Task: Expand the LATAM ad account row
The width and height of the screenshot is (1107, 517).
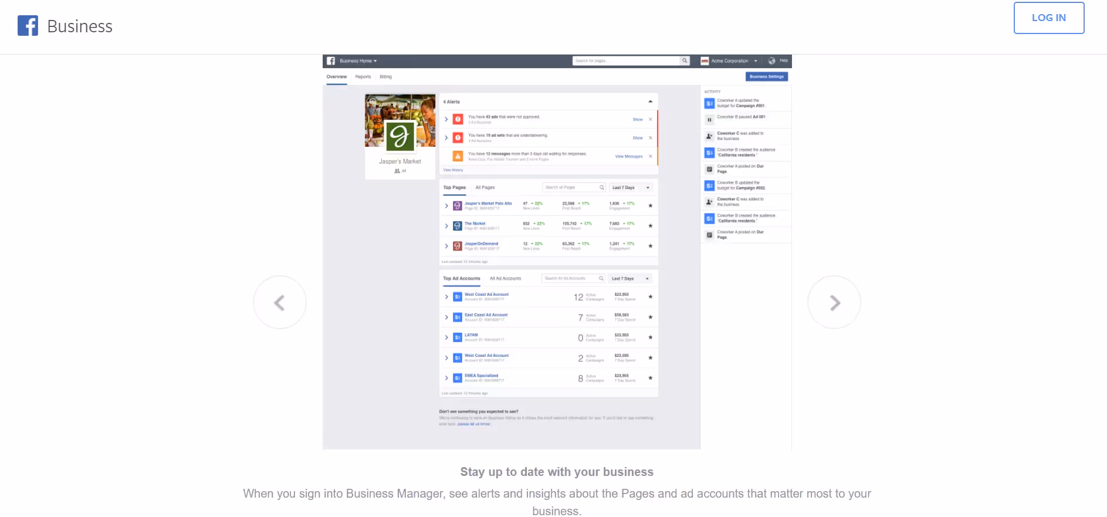Action: (x=446, y=337)
